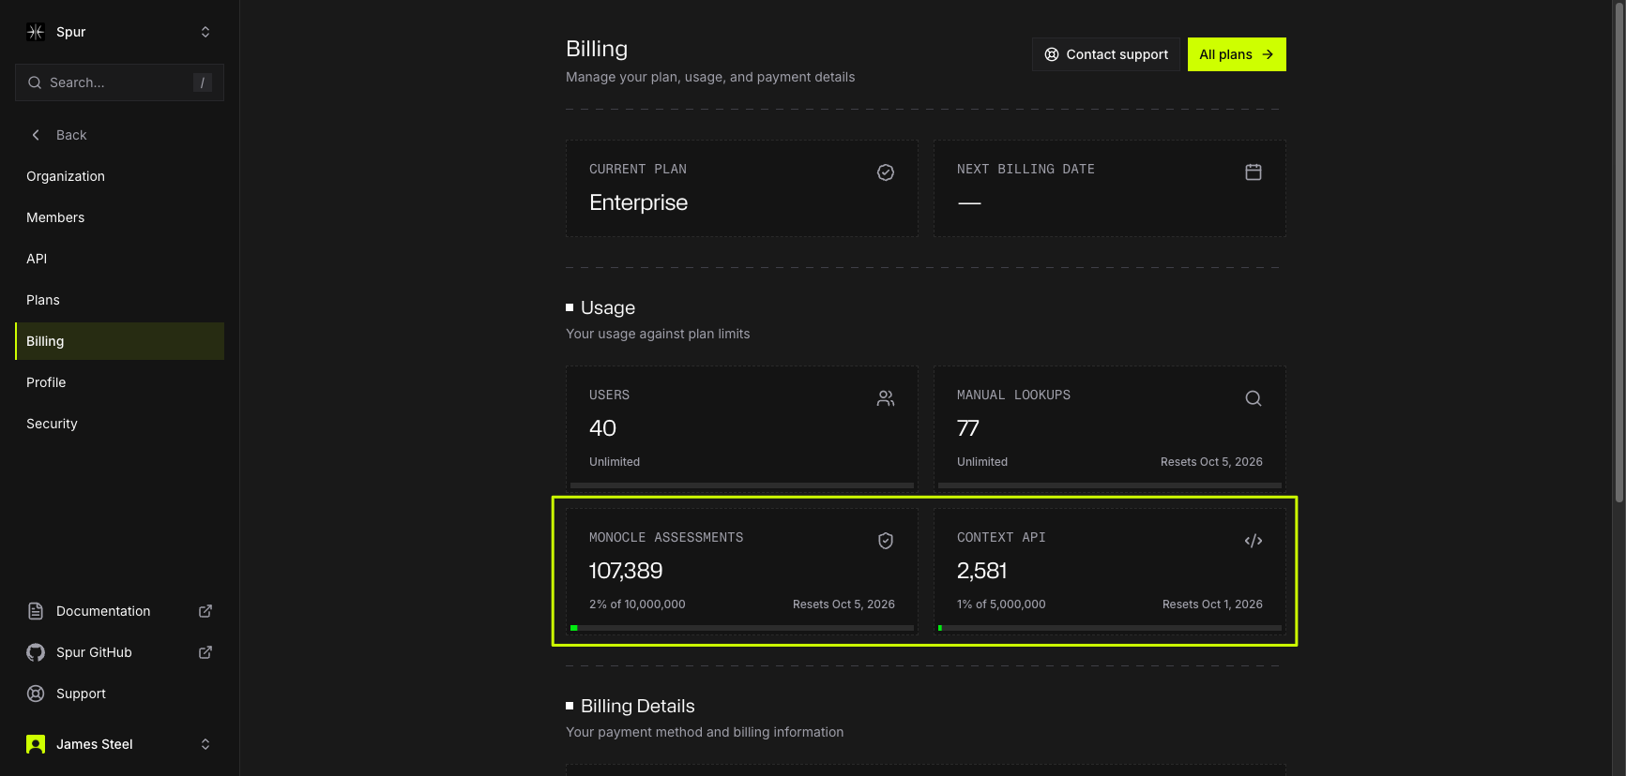
Task: Open the Organization settings page
Action: [x=119, y=176]
